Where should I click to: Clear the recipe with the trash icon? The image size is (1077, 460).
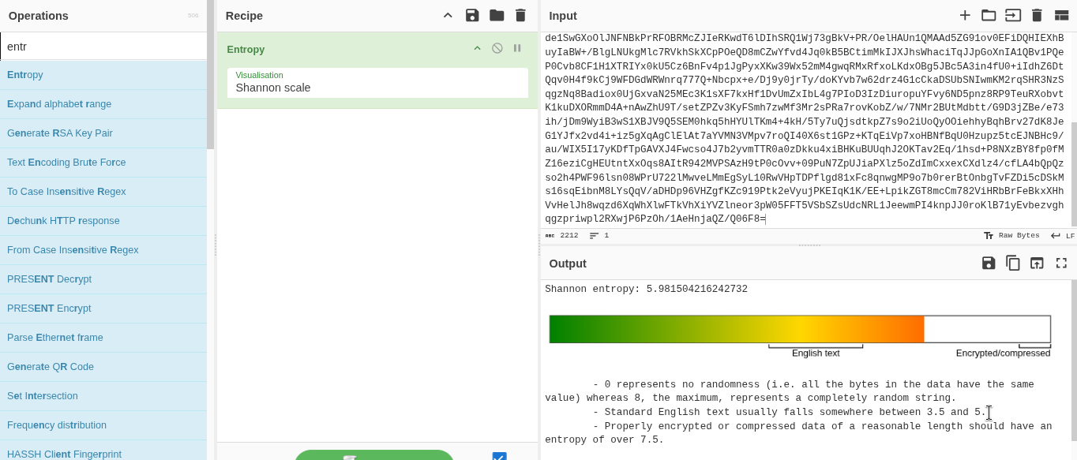click(520, 15)
